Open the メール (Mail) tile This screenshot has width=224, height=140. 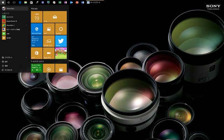55,17
